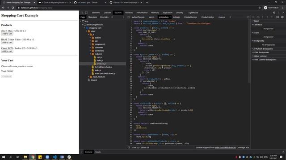Viewport: 286px width, 160px height.
Task: Open DevTools settings gear
Action: 274,12
